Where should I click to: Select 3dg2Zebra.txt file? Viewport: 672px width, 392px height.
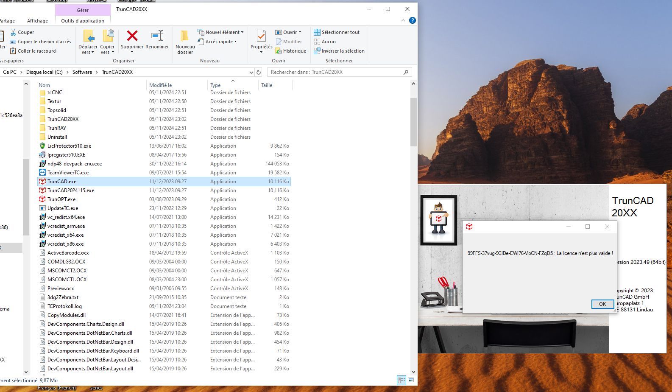tap(63, 297)
